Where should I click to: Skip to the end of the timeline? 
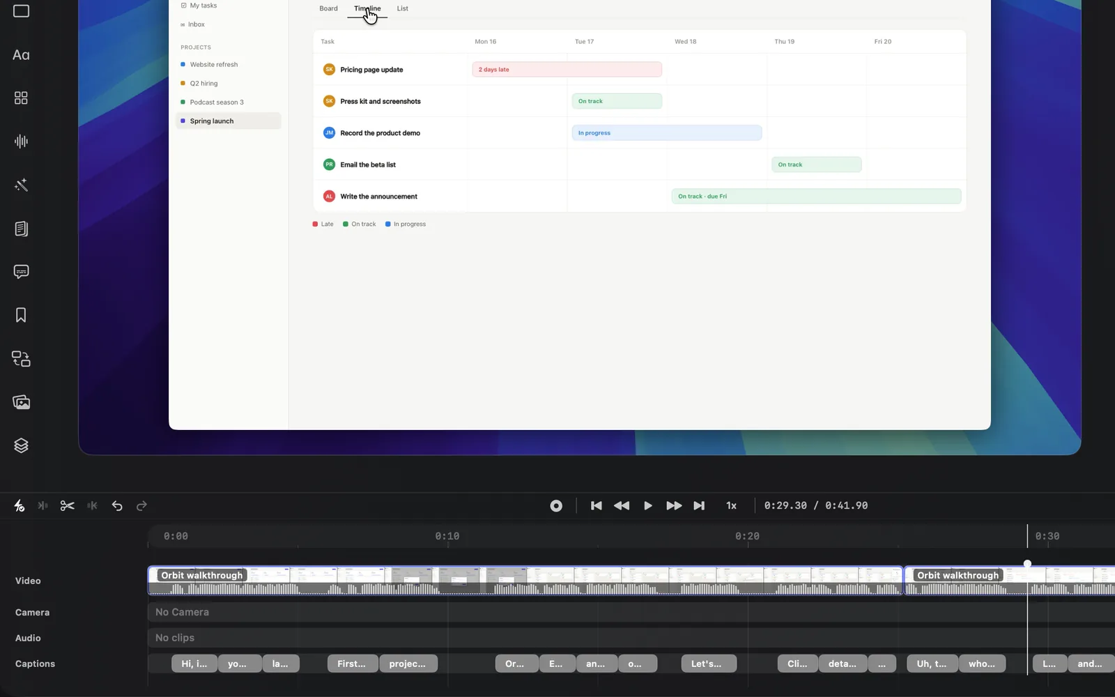[x=699, y=506]
